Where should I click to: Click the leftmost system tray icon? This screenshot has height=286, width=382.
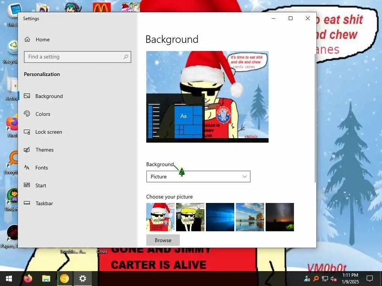[x=307, y=279]
